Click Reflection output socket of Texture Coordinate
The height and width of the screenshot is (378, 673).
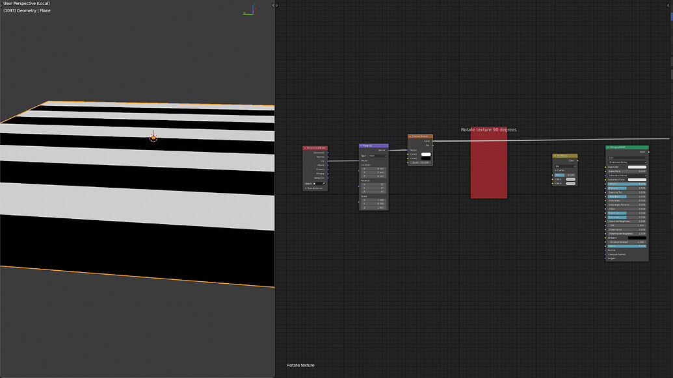(x=328, y=178)
